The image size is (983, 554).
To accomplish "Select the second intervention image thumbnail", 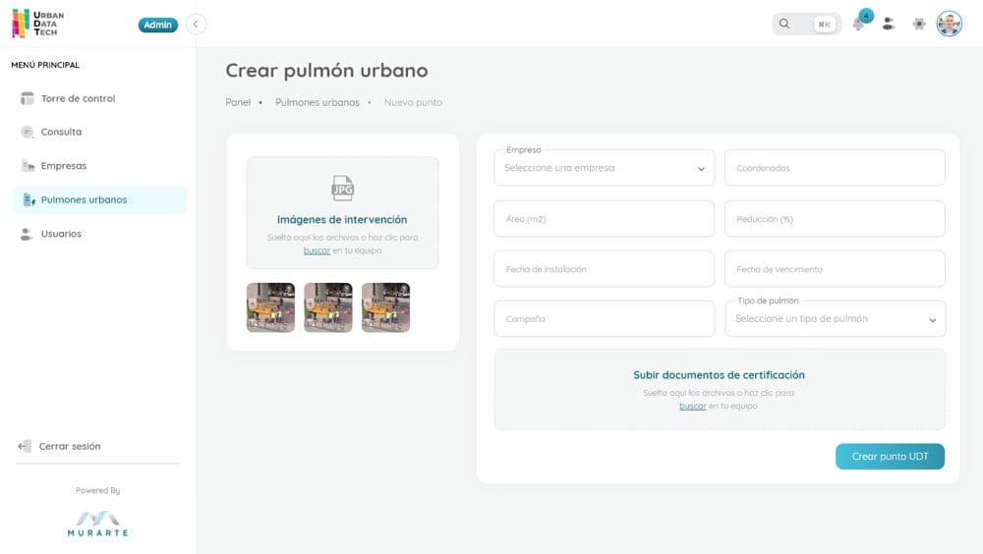I will 328,307.
